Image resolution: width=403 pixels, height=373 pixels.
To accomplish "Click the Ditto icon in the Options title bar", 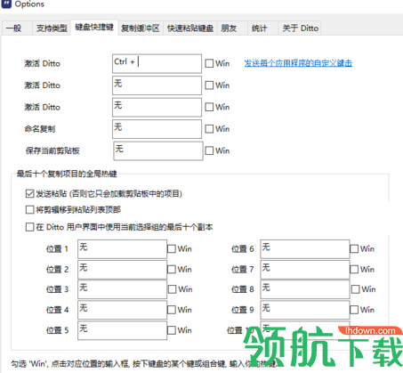I will point(6,4).
